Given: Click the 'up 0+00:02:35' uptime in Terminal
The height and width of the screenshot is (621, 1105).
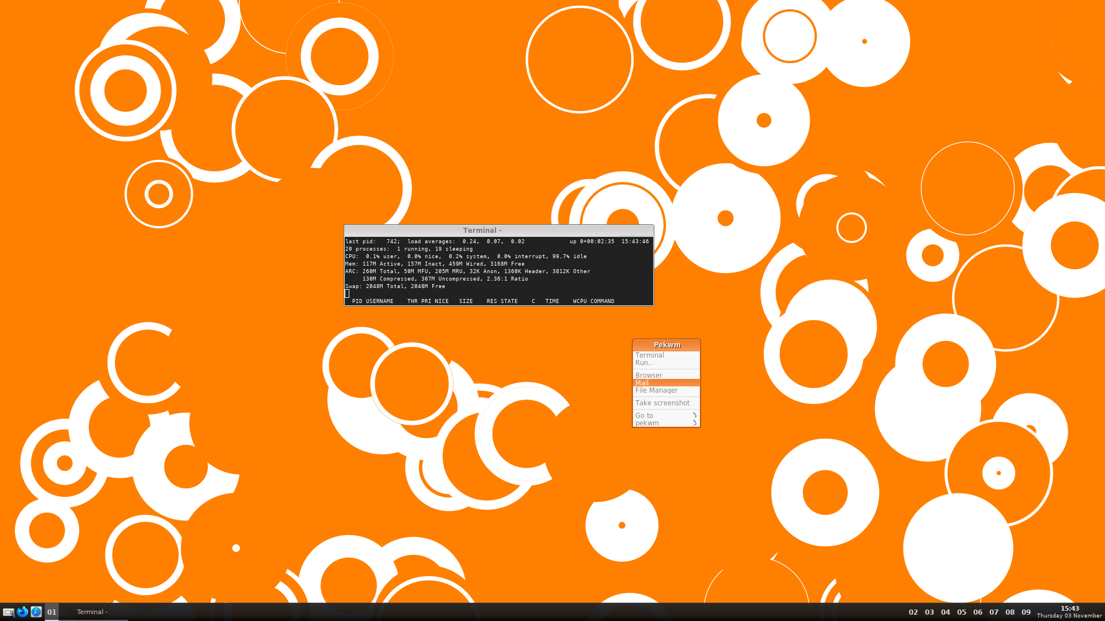Looking at the screenshot, I should pyautogui.click(x=592, y=241).
